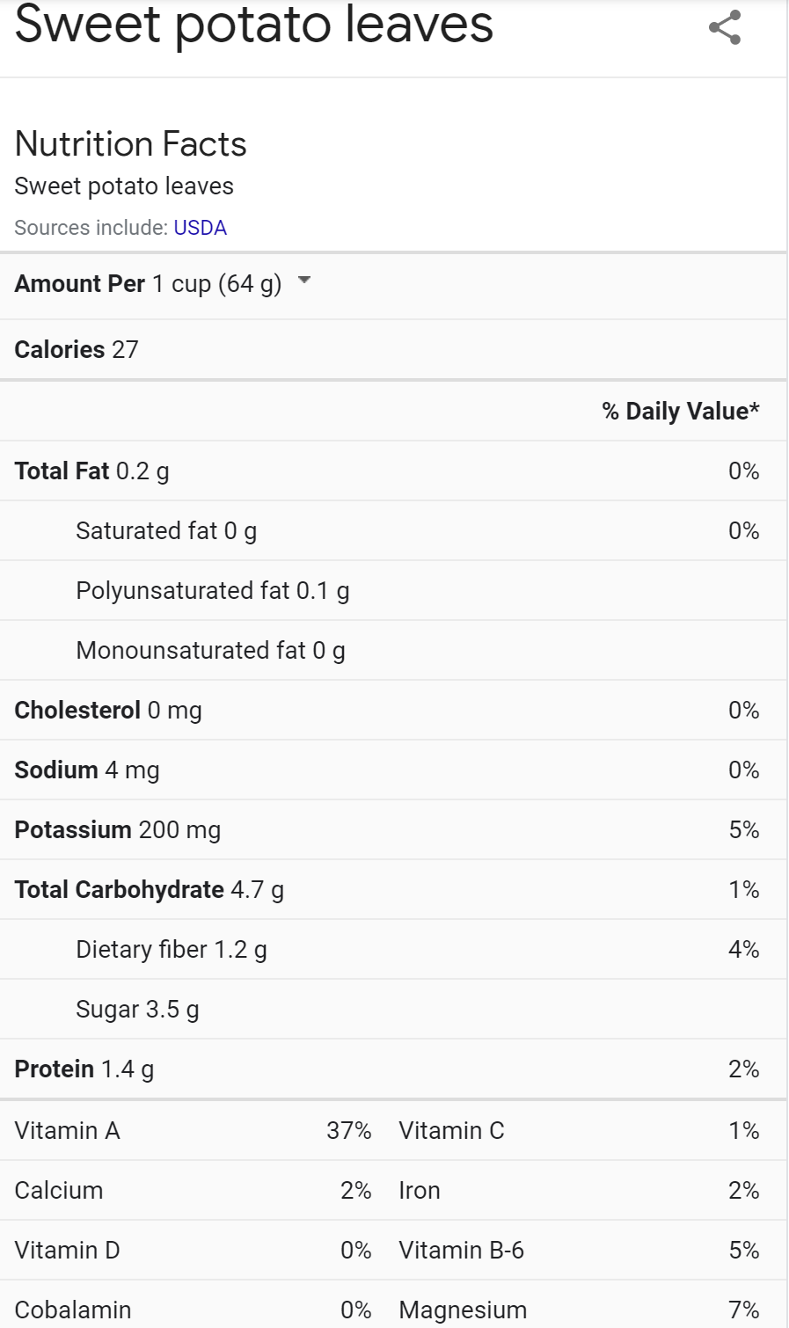This screenshot has height=1328, width=789.
Task: Click Total Carbohydrate 4.7 g
Action: pyautogui.click(x=150, y=890)
